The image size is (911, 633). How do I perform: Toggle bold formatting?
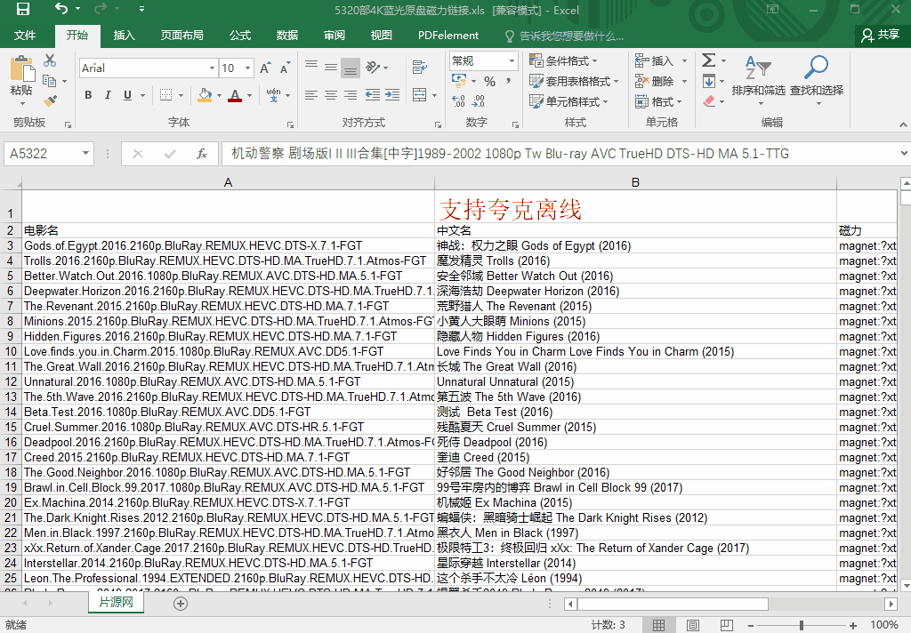(88, 95)
